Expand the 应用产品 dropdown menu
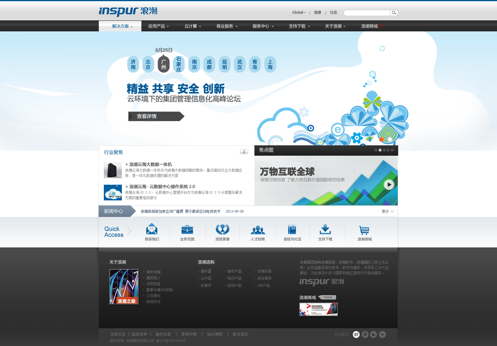Screen dimensions: 497x346 click(x=158, y=26)
